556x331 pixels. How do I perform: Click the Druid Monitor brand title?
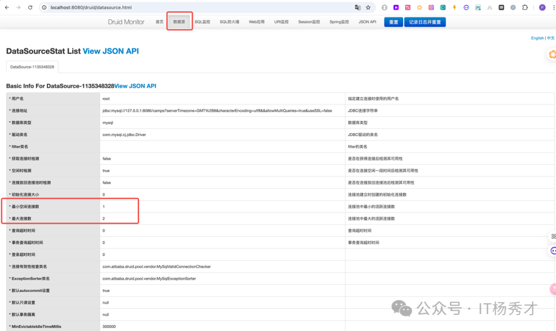126,22
